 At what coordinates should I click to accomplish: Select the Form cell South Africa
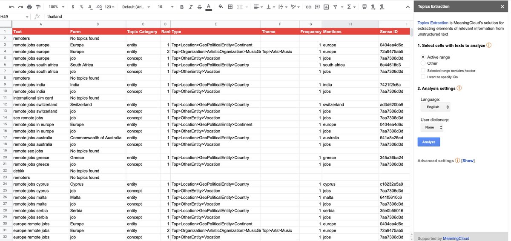(x=98, y=65)
